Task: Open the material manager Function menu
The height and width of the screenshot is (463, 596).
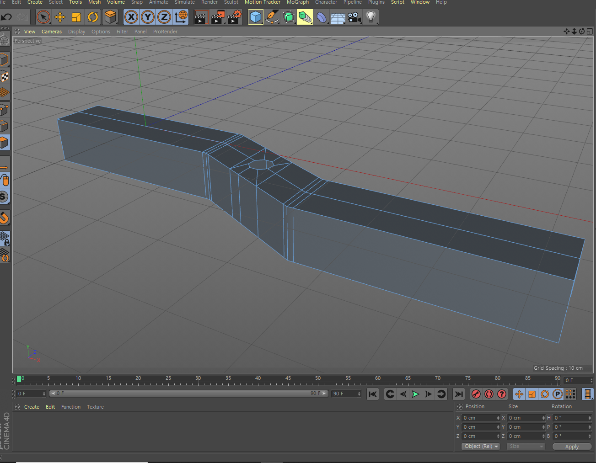Action: coord(71,407)
